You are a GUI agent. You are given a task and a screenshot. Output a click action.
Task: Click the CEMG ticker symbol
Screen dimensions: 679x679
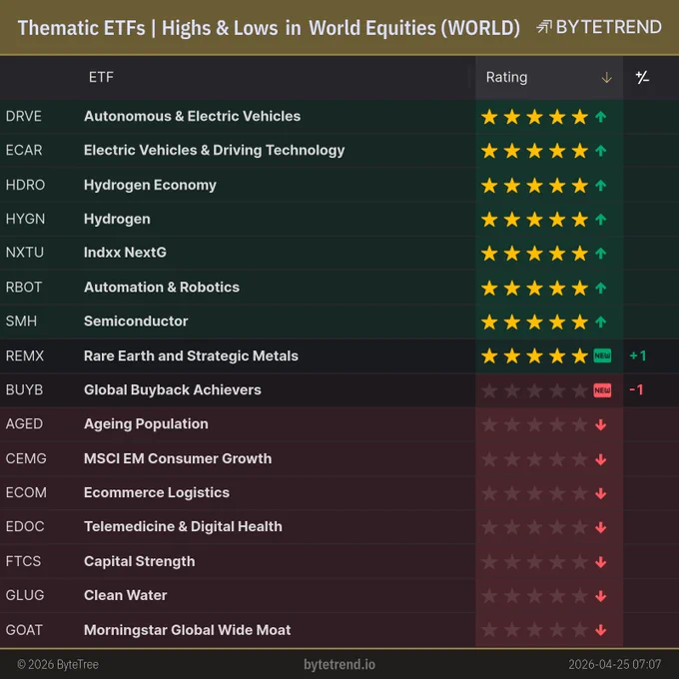(26, 458)
